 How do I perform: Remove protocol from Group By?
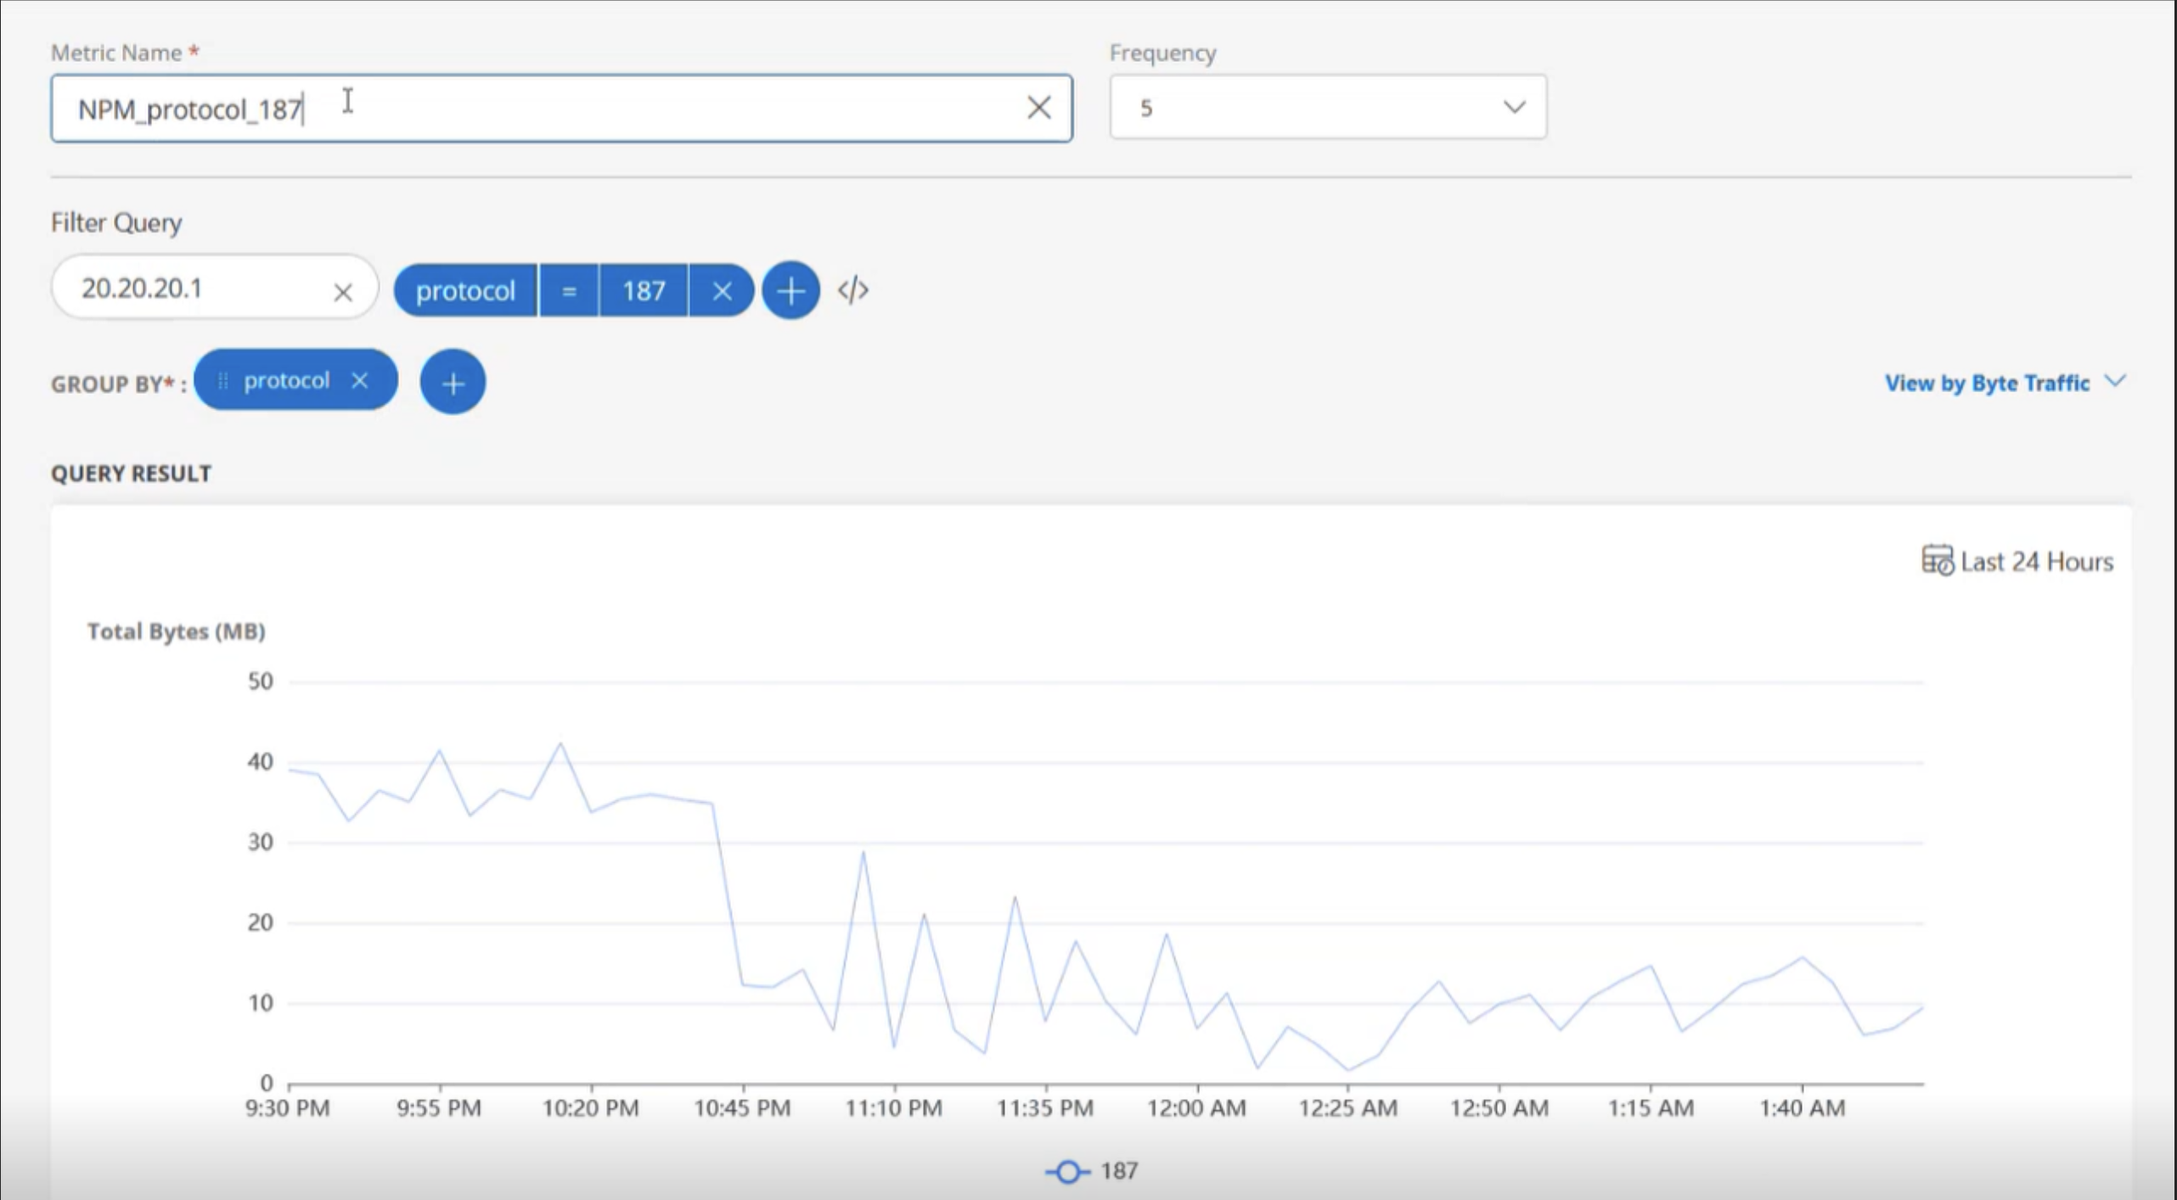[360, 380]
